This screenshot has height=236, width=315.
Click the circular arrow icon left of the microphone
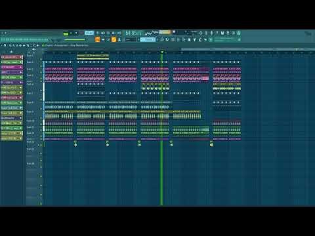[x=200, y=33]
